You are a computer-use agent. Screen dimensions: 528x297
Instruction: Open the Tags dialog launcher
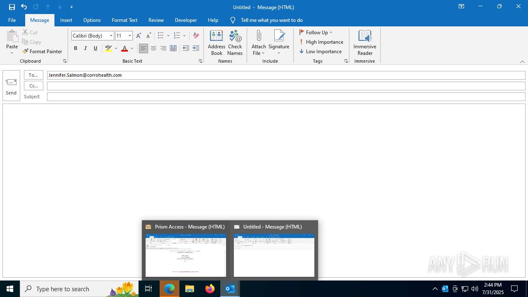point(346,61)
